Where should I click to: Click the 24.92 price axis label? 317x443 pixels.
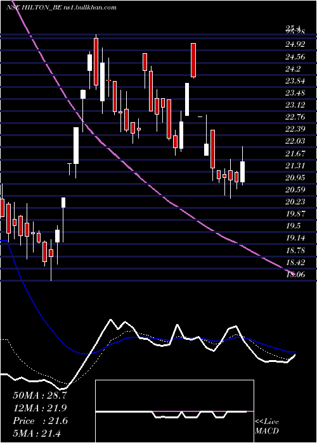pos(295,44)
